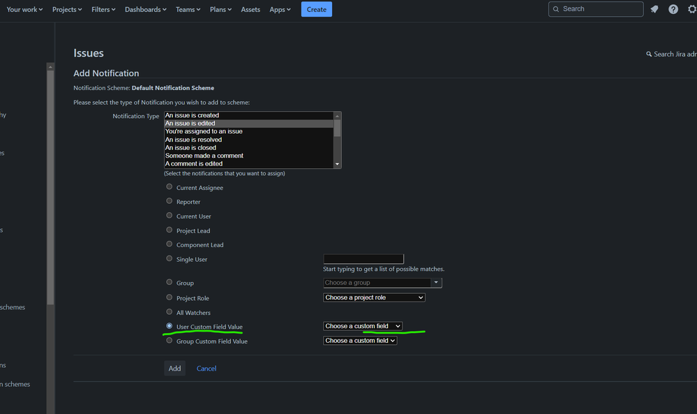Select the Current Assignee radio button
Image resolution: width=697 pixels, height=414 pixels.
(170, 187)
